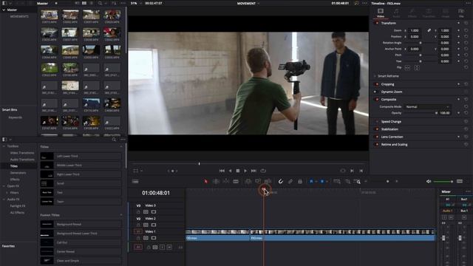Select Background Reveal Fusion title

81,225
